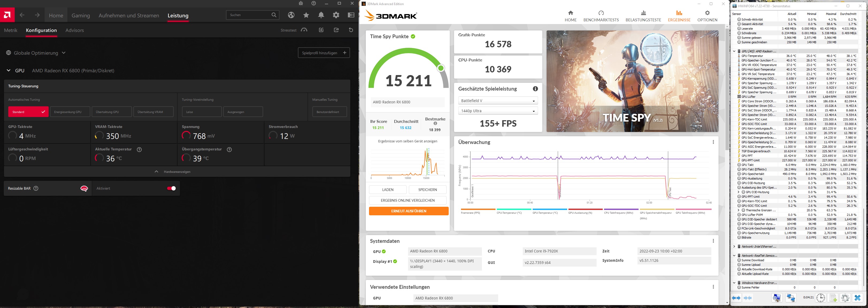Viewport: 868px width, 308px height.
Task: Click ERGEBNIS ONLINE VERGLEICHEN button
Action: click(x=407, y=200)
